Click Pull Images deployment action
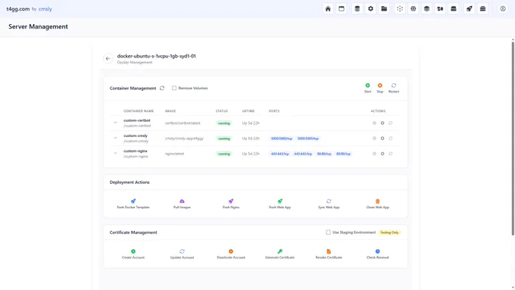The width and height of the screenshot is (515, 290). coord(182,204)
